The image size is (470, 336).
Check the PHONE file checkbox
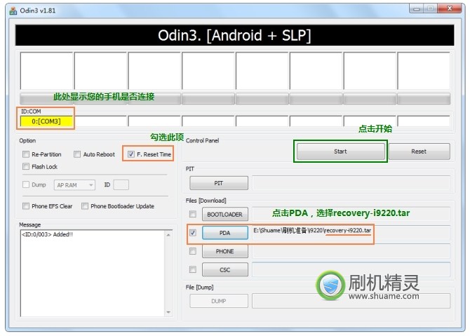coord(193,251)
